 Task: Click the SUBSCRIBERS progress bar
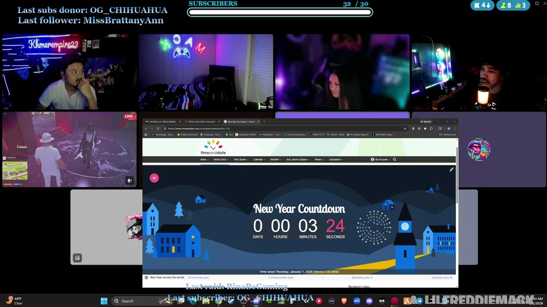click(x=280, y=12)
